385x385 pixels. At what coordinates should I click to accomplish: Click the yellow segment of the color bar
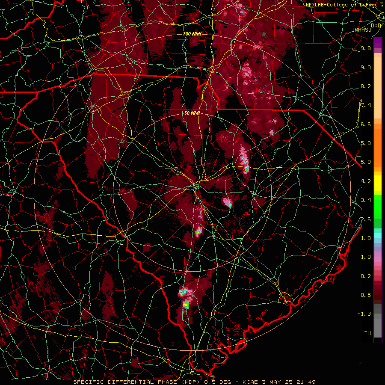[x=378, y=183]
